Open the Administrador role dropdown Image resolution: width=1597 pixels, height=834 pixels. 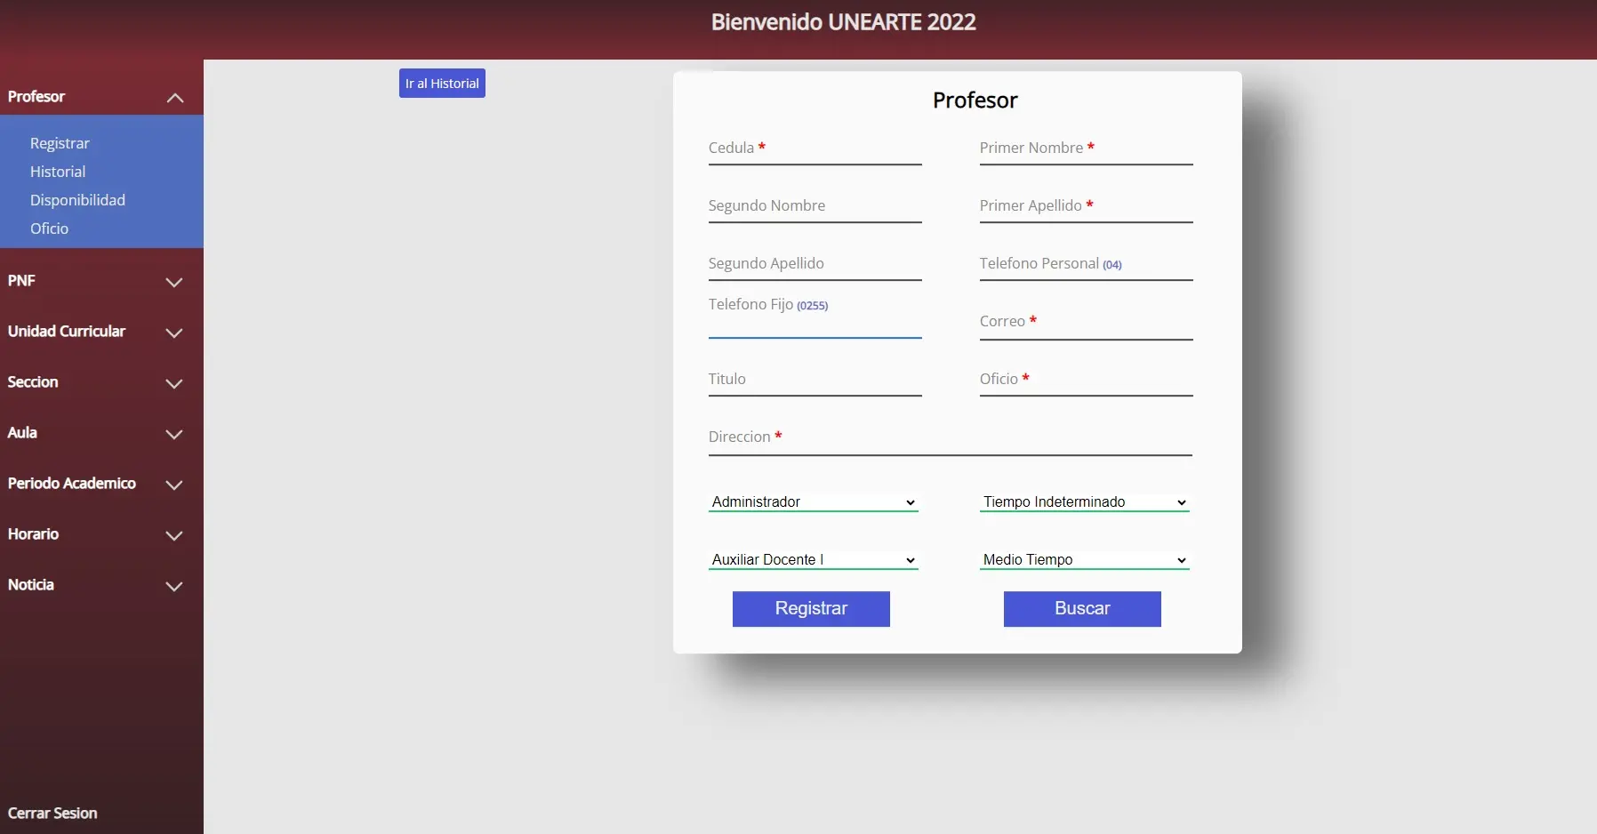(814, 502)
